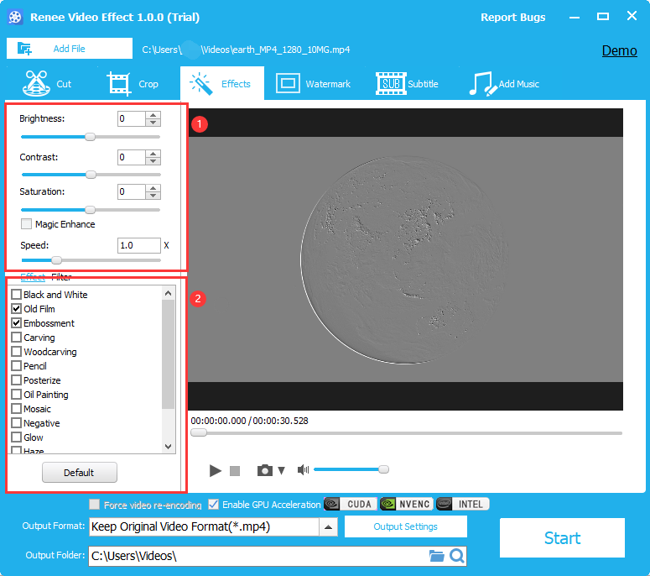Open the snapshot dropdown arrow next to camera
The width and height of the screenshot is (650, 576).
click(x=282, y=471)
